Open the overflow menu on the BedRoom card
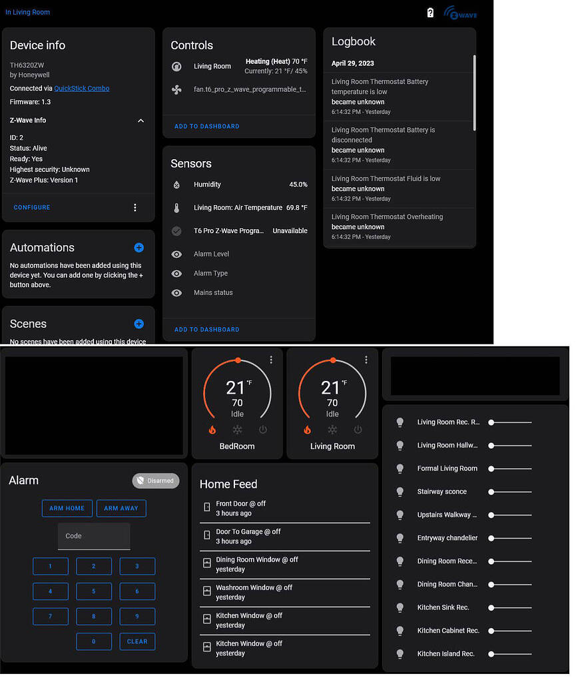580x682 pixels. (271, 360)
